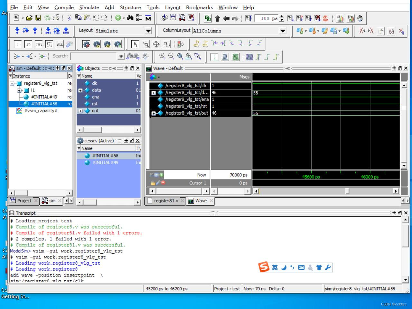Insert a new wave cursor

pyautogui.click(x=196, y=44)
